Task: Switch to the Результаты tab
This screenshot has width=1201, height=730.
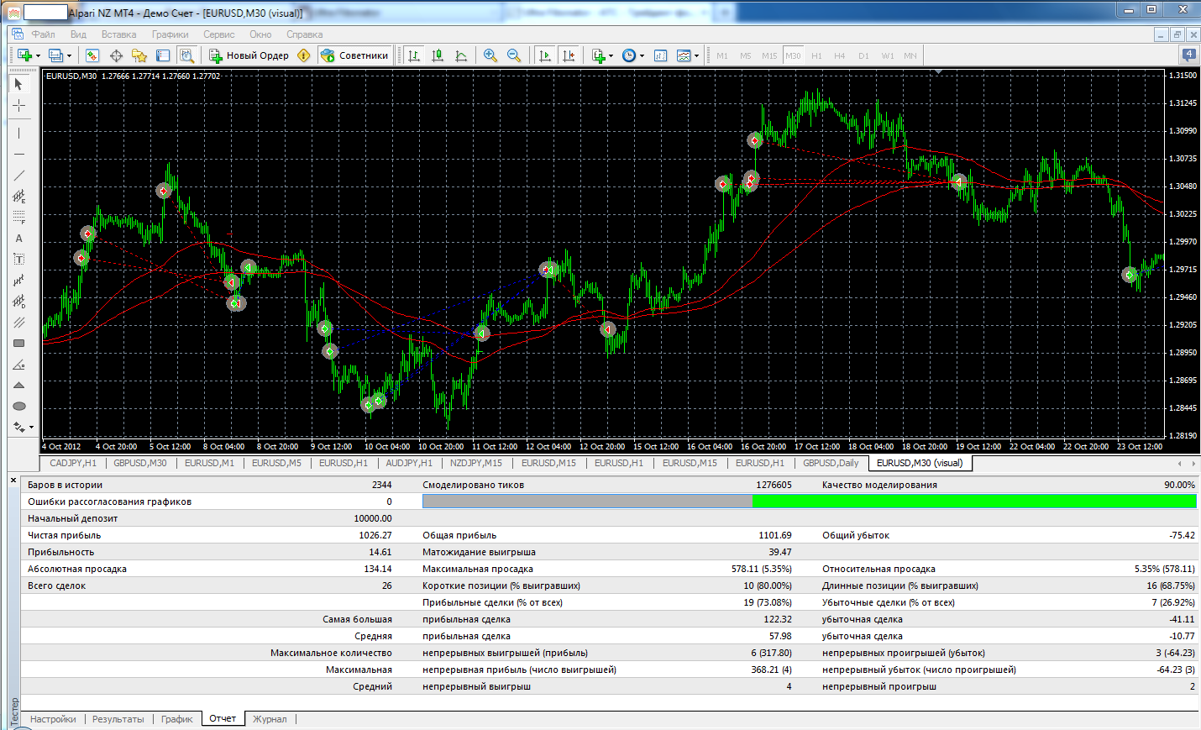Action: pyautogui.click(x=118, y=719)
